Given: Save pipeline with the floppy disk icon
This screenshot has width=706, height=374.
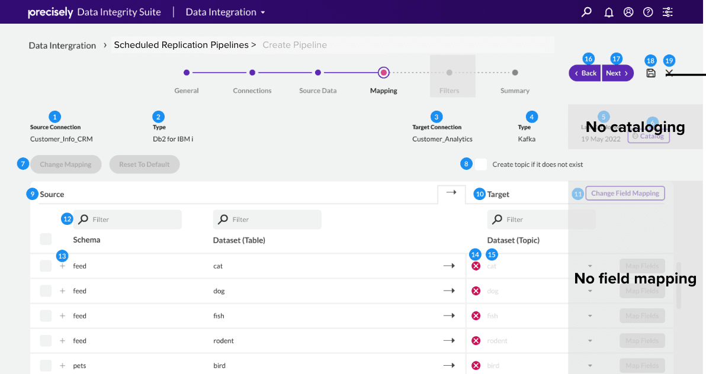Looking at the screenshot, I should pyautogui.click(x=650, y=73).
